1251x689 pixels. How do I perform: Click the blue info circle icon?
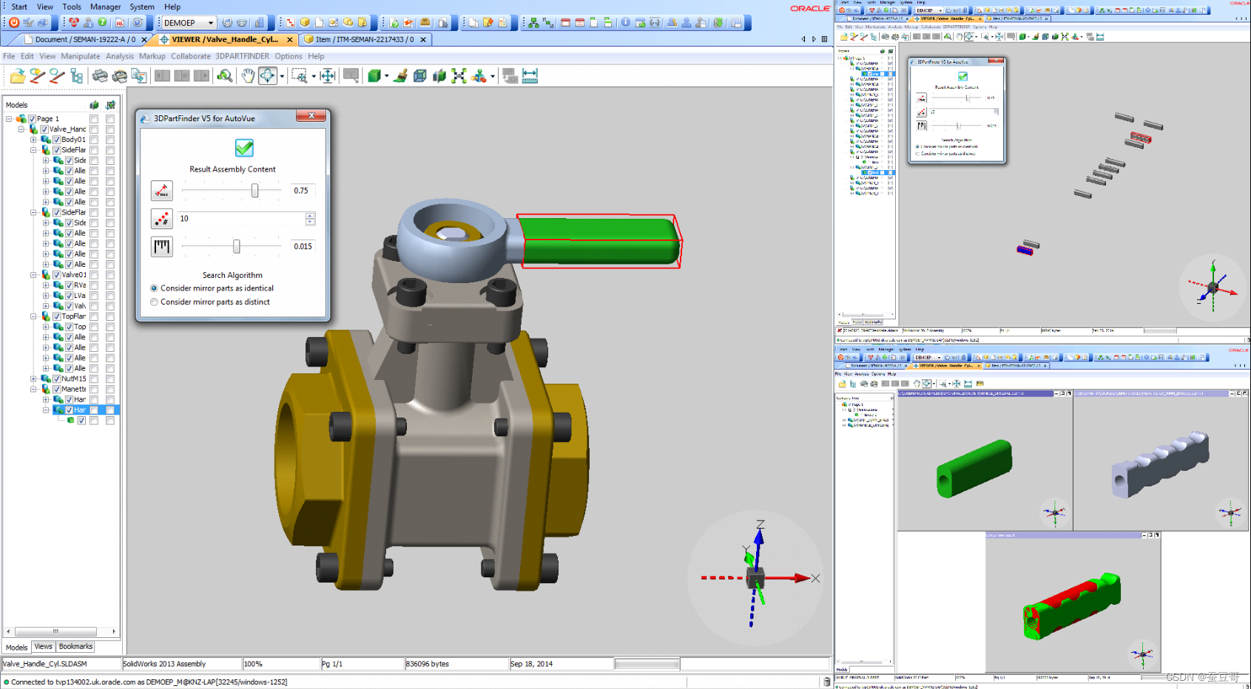click(x=626, y=23)
